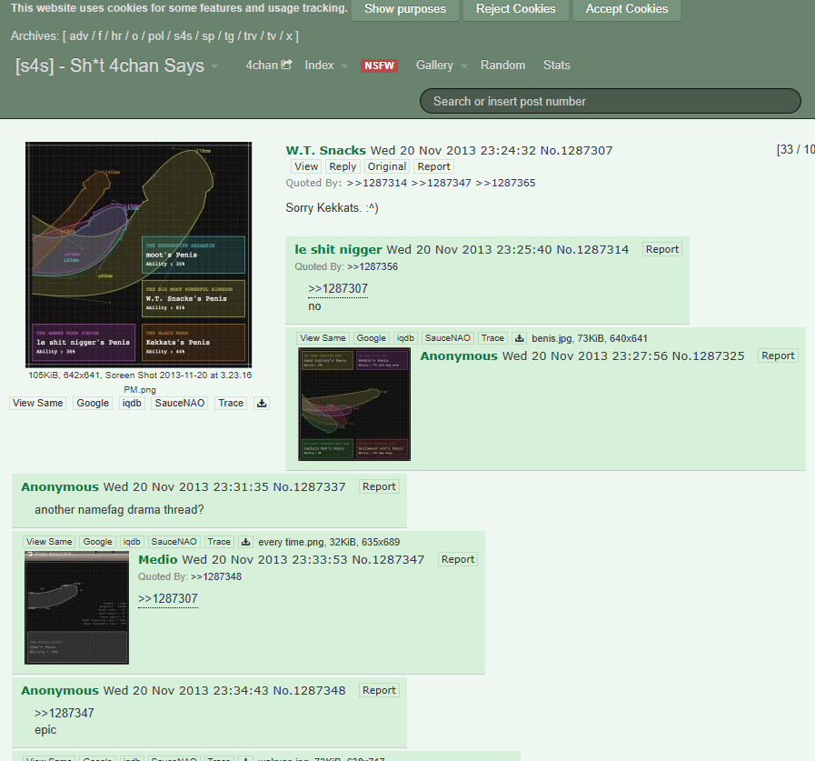Image resolution: width=815 pixels, height=761 pixels.
Task: Follow quoted-by link >>1287348
Action: click(x=215, y=576)
